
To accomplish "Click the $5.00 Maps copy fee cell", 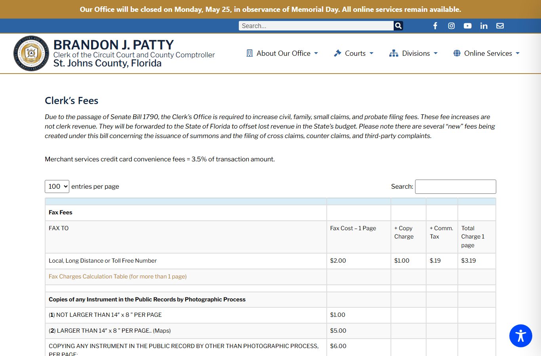I will pyautogui.click(x=358, y=331).
